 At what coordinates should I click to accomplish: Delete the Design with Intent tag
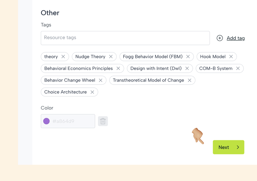point(187,69)
